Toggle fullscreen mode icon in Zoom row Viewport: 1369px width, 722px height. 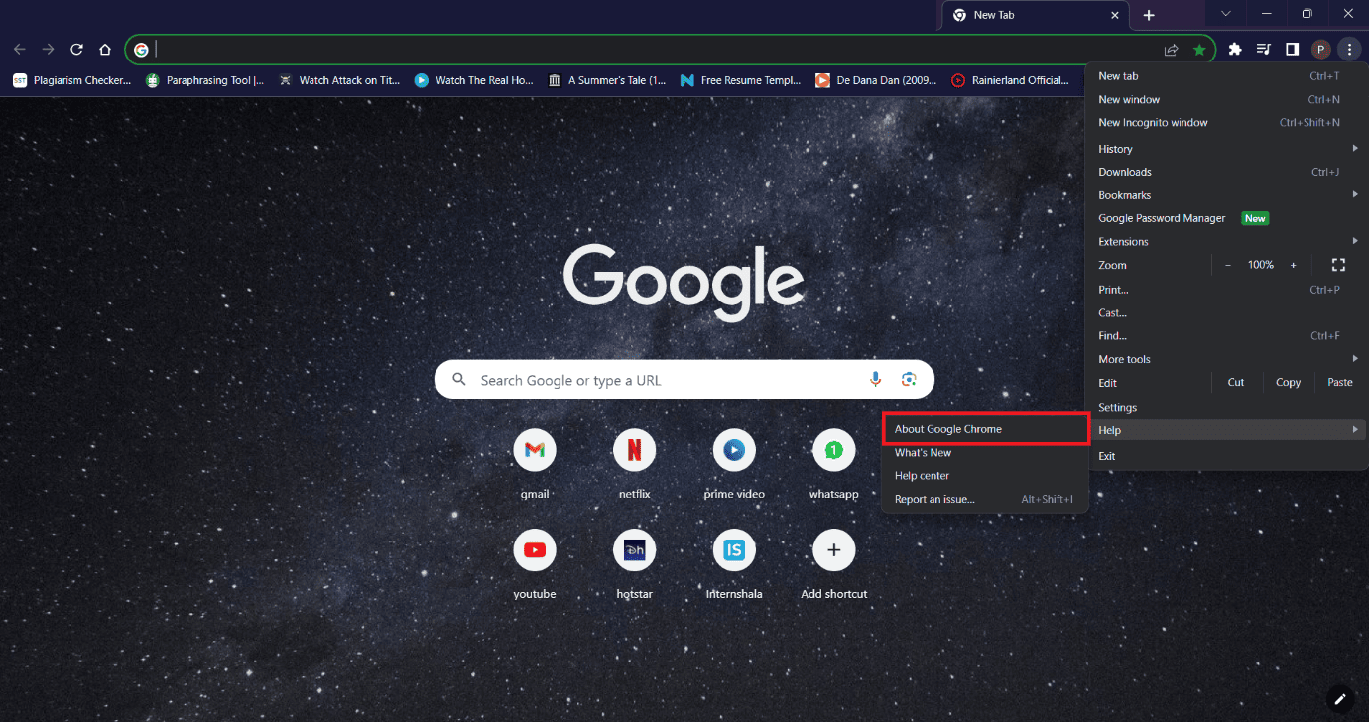tap(1338, 265)
